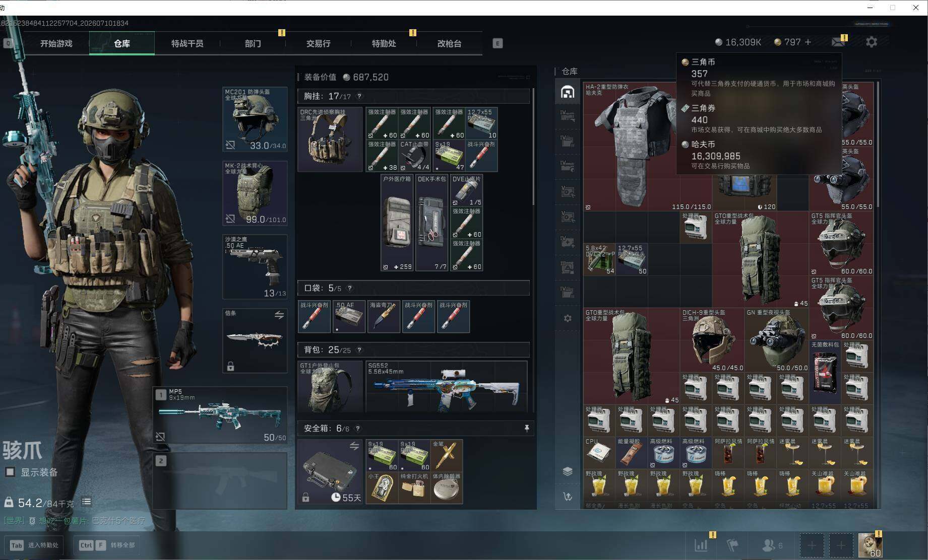Switch to the 特战干员 tab

(x=188, y=43)
